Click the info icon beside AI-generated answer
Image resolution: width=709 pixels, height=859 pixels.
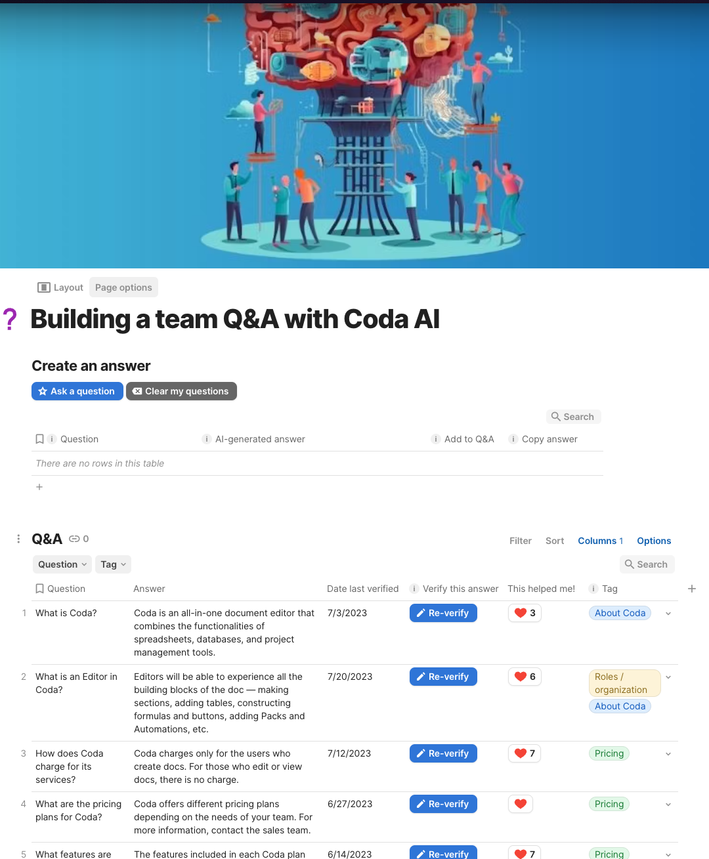tap(206, 439)
